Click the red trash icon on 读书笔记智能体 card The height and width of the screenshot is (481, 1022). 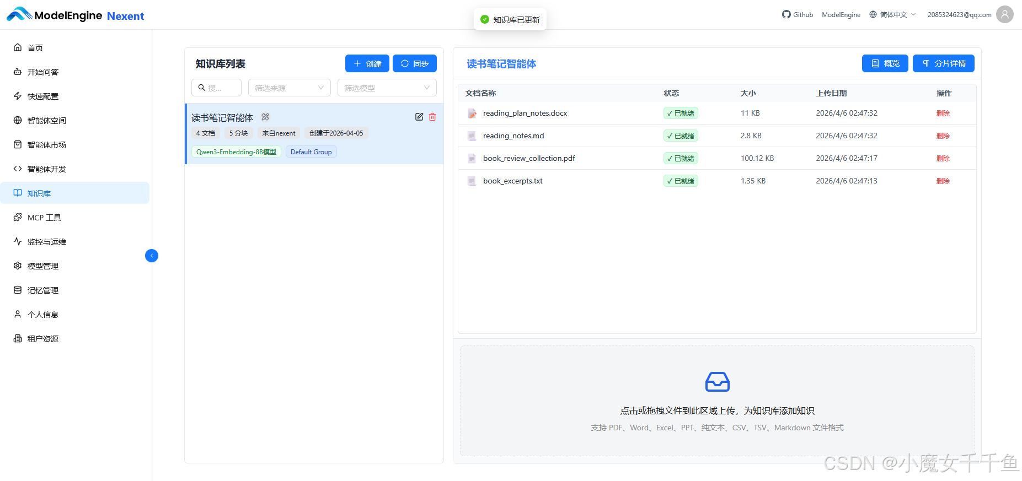[432, 117]
